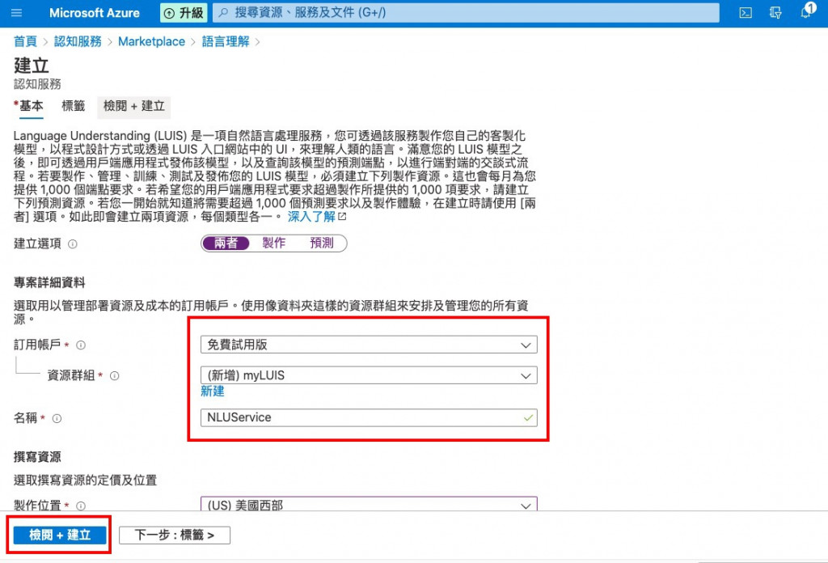Show info for 製作位置

(x=81, y=506)
